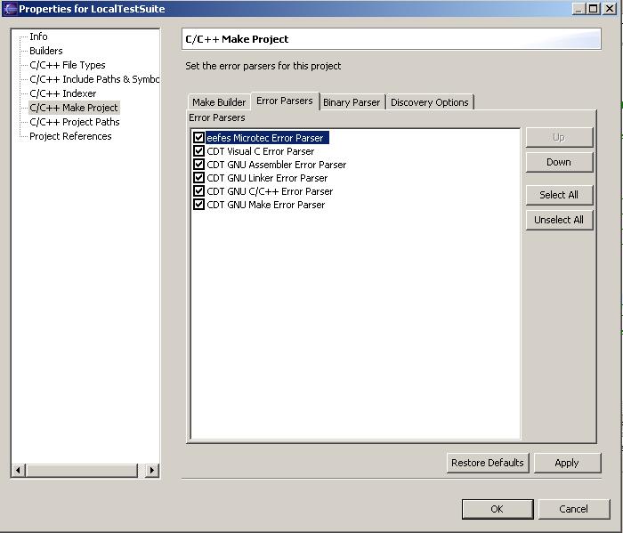Switch to the Discovery Options tab
Screen dimensions: 623x533
click(x=429, y=102)
